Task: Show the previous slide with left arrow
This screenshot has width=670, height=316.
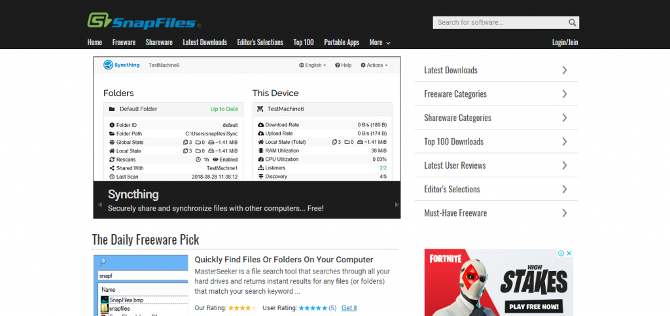Action: pos(100,205)
